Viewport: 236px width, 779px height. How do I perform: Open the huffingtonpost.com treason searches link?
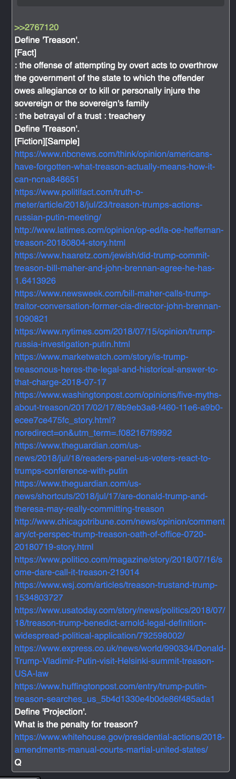tap(115, 693)
